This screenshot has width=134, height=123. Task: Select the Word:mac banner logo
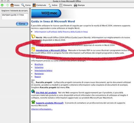point(46,13)
